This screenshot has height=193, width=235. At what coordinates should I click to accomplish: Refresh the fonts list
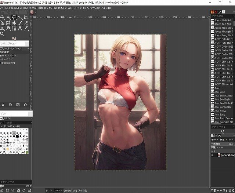[x=223, y=131]
